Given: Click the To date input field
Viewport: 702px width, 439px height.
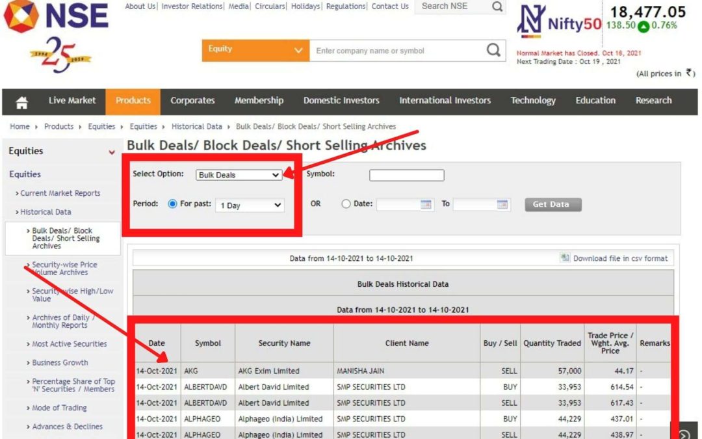Looking at the screenshot, I should 475,205.
